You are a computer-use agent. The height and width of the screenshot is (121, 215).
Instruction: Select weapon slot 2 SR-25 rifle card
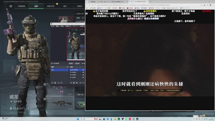click(x=58, y=104)
